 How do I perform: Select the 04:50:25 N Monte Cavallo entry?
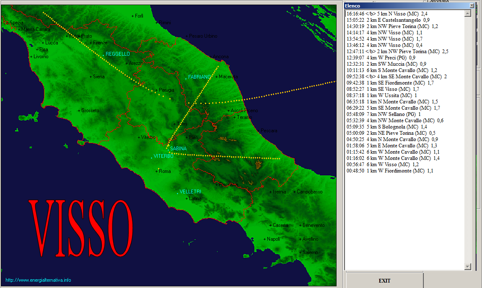click(392, 139)
